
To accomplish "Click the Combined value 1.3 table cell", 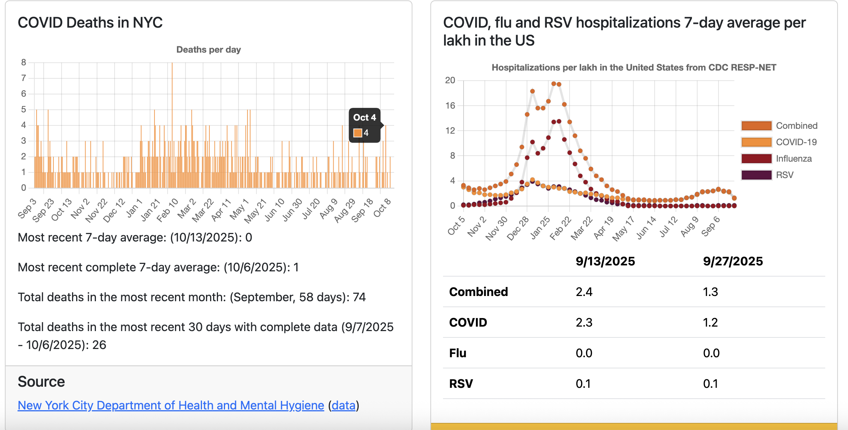I will pos(710,292).
